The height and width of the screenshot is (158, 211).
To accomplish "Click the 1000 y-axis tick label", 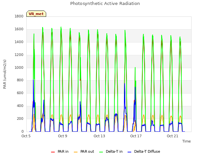I will [19, 67].
